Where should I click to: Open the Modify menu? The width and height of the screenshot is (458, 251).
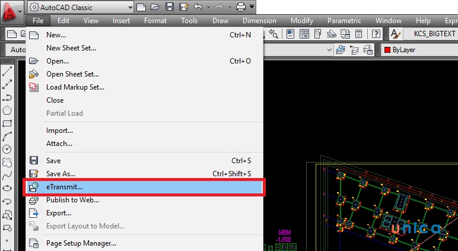(x=302, y=21)
